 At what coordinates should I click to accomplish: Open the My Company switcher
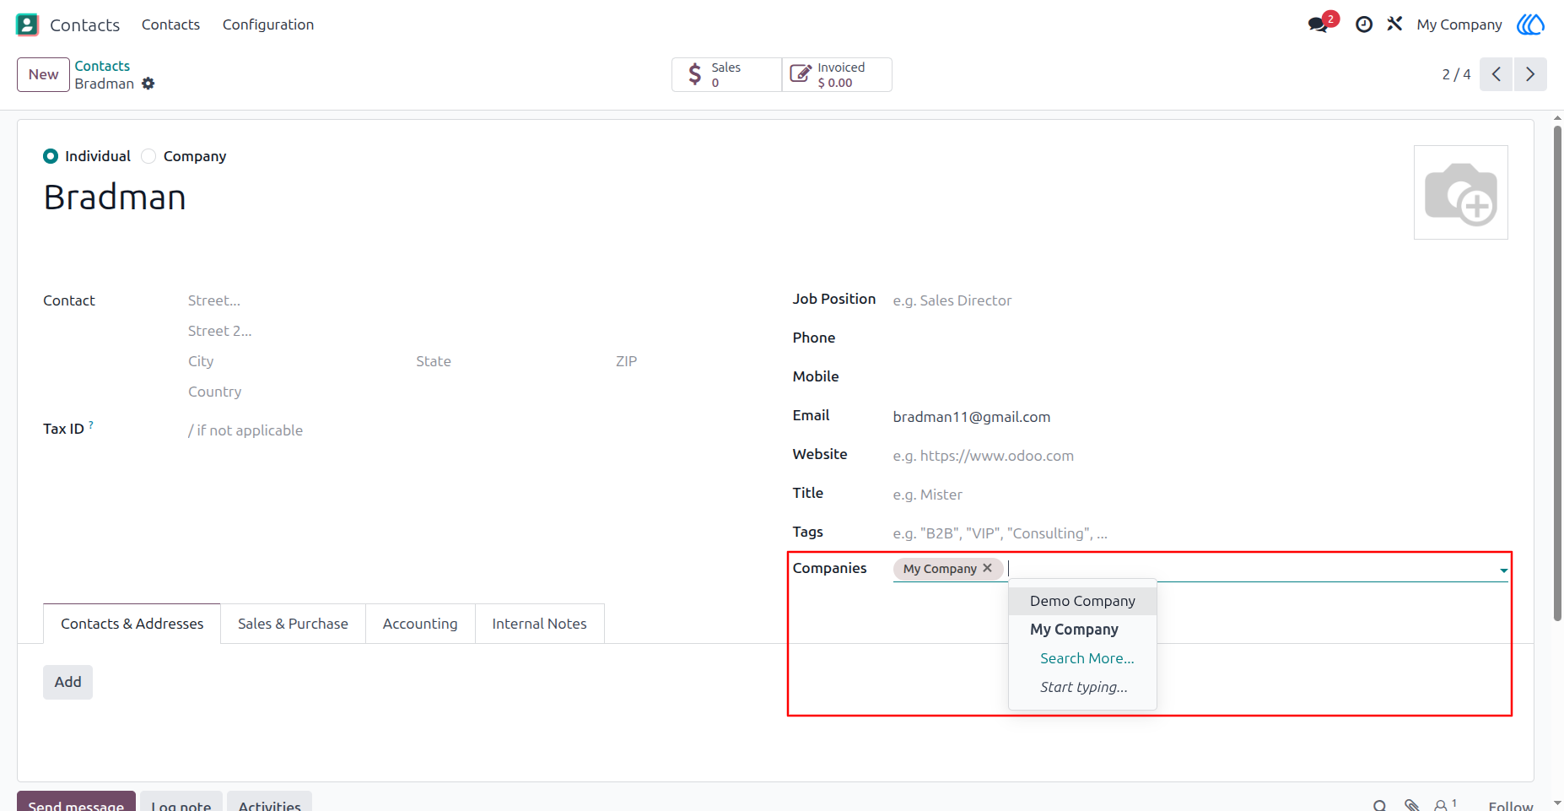coord(1459,24)
